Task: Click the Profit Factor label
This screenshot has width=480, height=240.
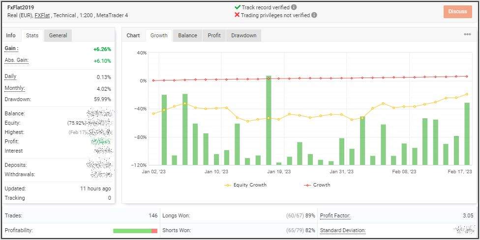Action: 335,215
